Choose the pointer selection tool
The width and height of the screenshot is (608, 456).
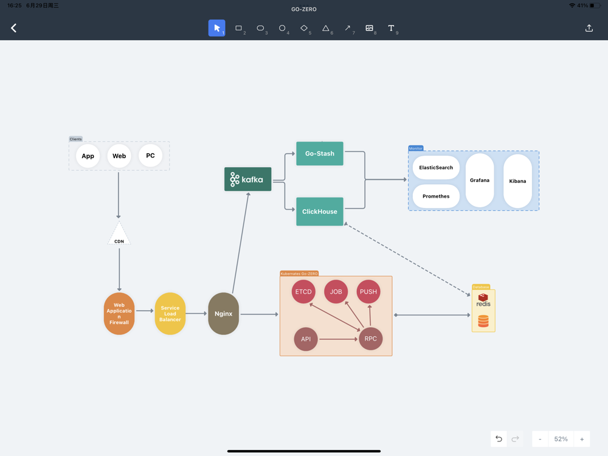click(x=217, y=28)
